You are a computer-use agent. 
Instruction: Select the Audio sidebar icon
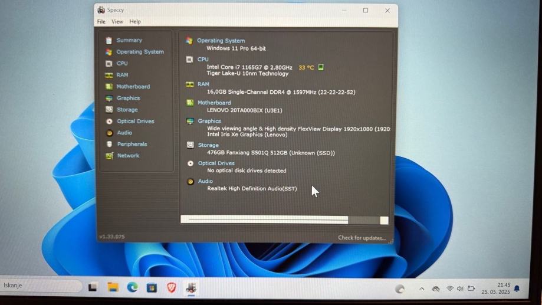[109, 133]
